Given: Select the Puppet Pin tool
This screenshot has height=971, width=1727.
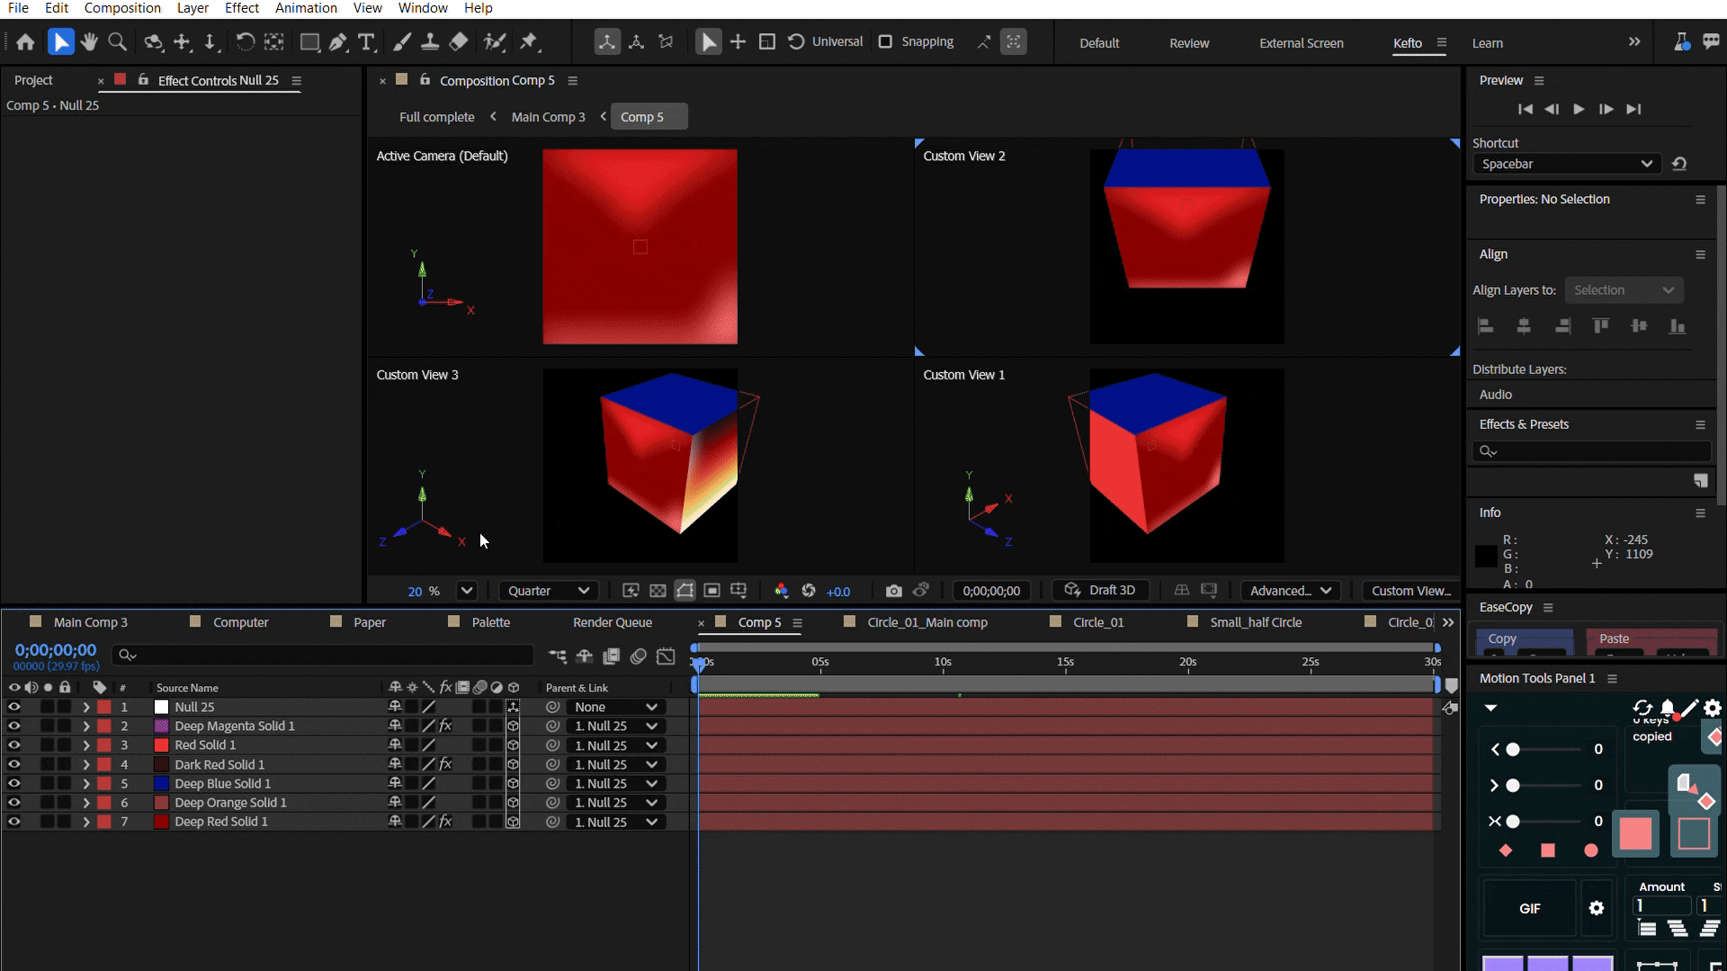Looking at the screenshot, I should click(x=529, y=42).
